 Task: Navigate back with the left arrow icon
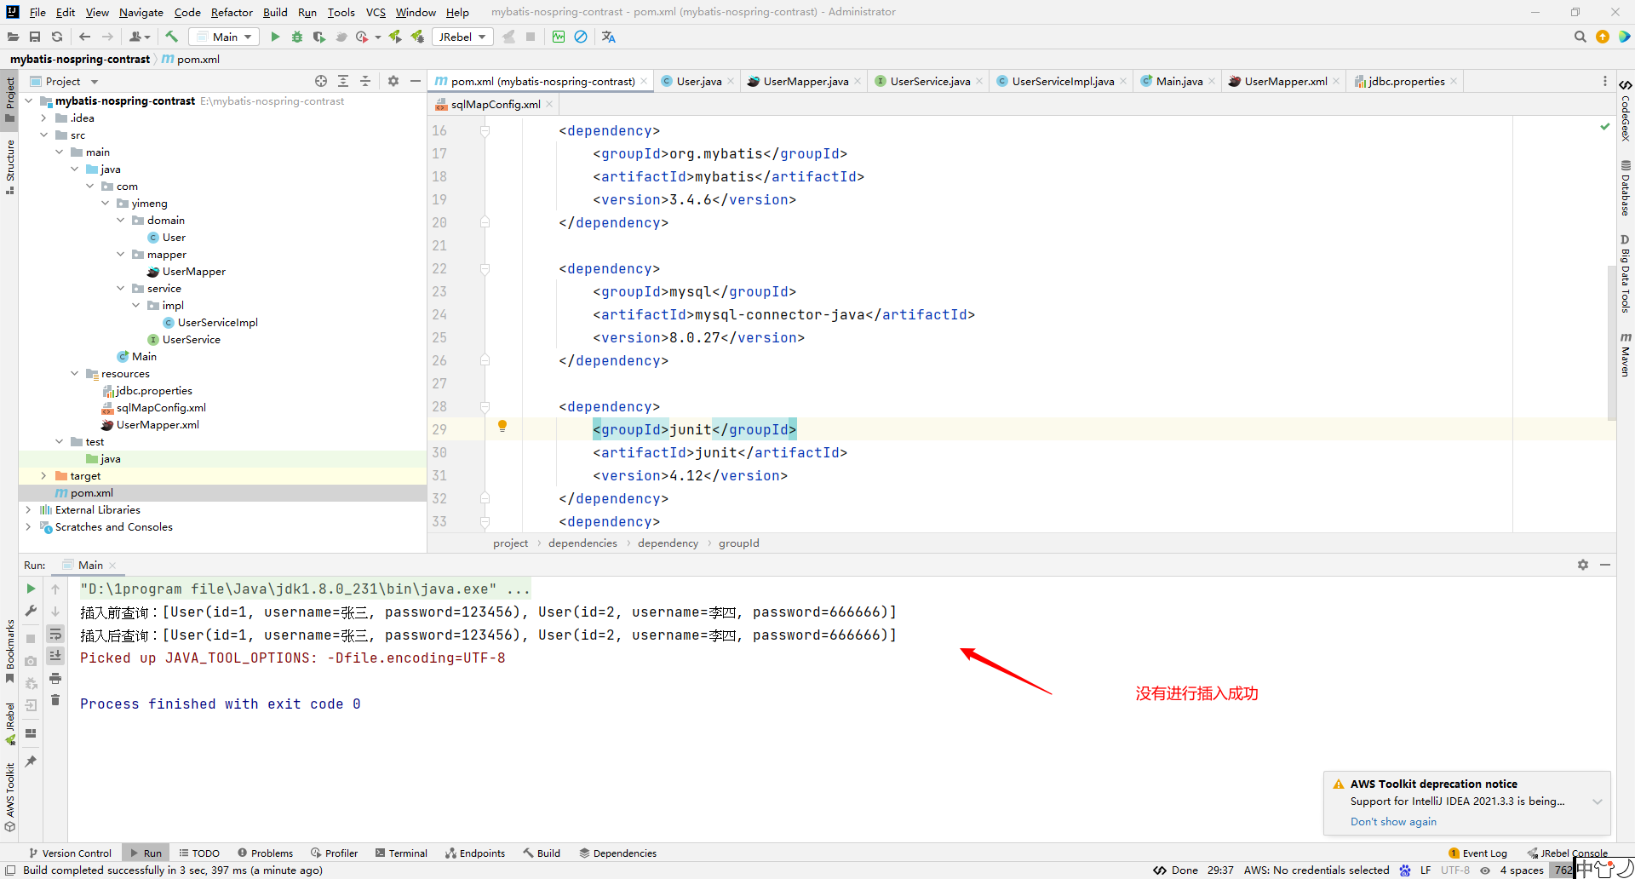click(x=84, y=37)
